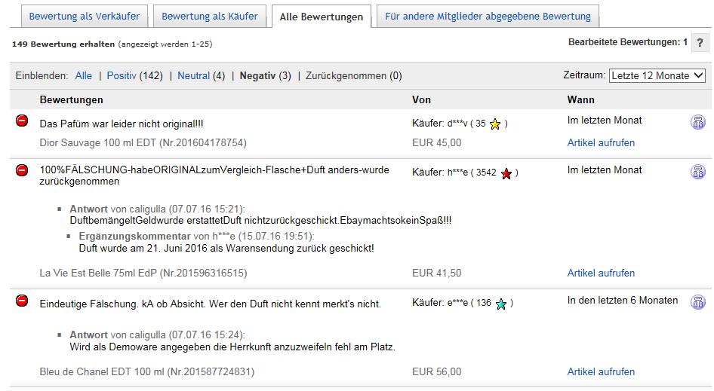Open the Für andere Mitglieder abgegebene Bewertung tab

(x=488, y=17)
